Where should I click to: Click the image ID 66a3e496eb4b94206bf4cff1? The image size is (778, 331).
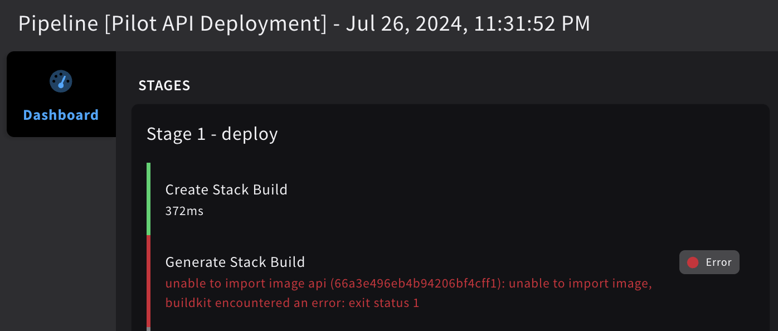(417, 284)
